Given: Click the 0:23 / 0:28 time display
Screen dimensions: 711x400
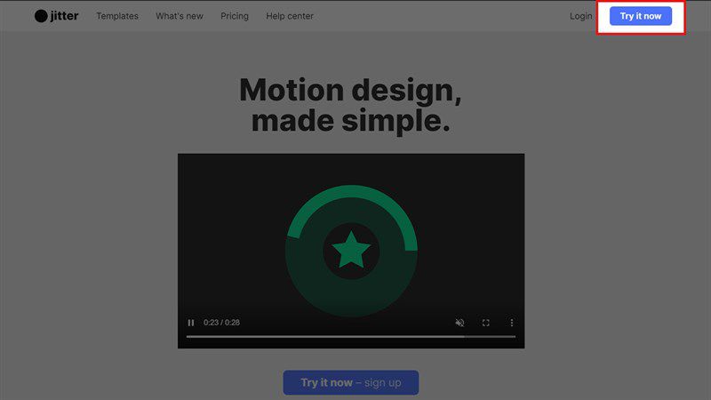Looking at the screenshot, I should [221, 323].
